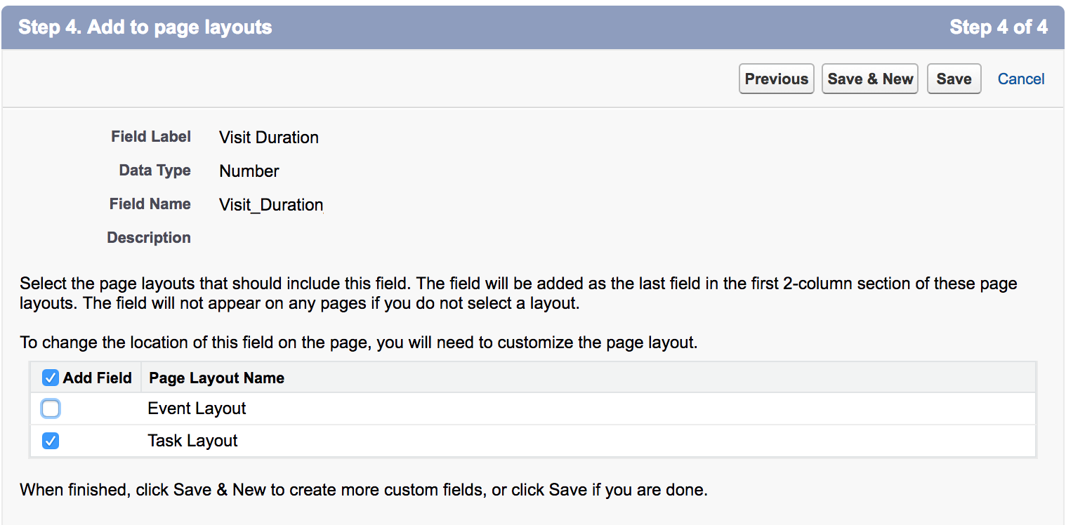The image size is (1066, 525).
Task: Click the Data Type caption
Action: pyautogui.click(x=155, y=170)
